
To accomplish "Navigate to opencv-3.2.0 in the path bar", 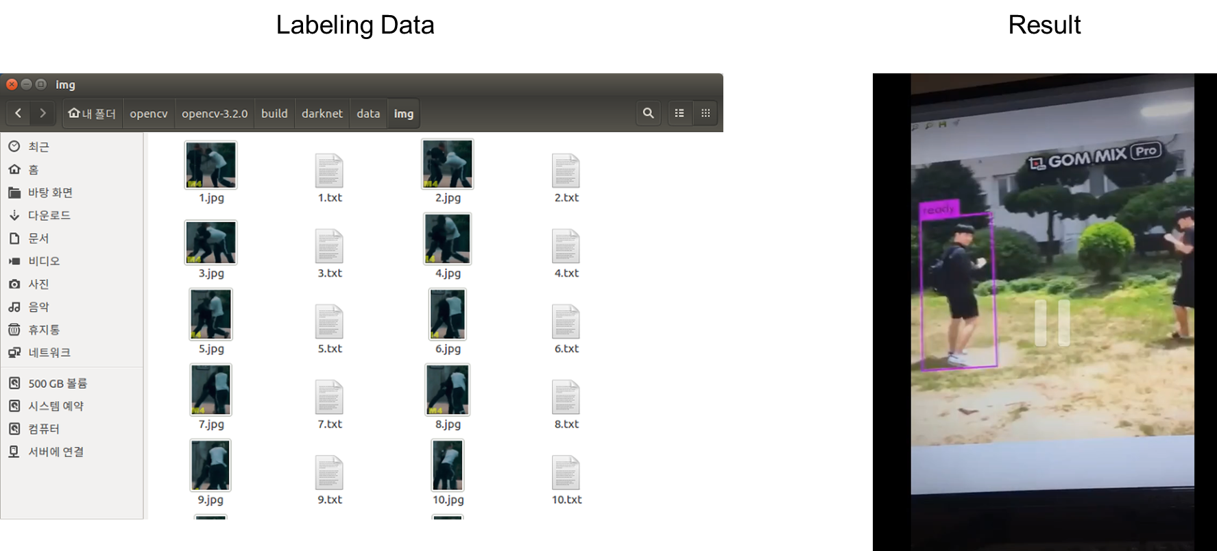I will [215, 113].
